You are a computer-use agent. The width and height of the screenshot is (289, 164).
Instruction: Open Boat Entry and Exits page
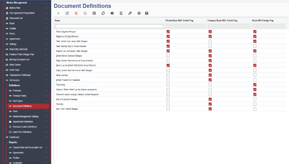(x=19, y=49)
